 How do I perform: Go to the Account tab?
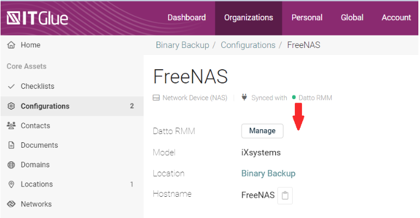[397, 18]
